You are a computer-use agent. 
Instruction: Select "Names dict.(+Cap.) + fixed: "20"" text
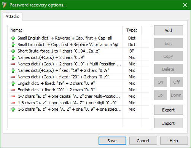[64, 77]
